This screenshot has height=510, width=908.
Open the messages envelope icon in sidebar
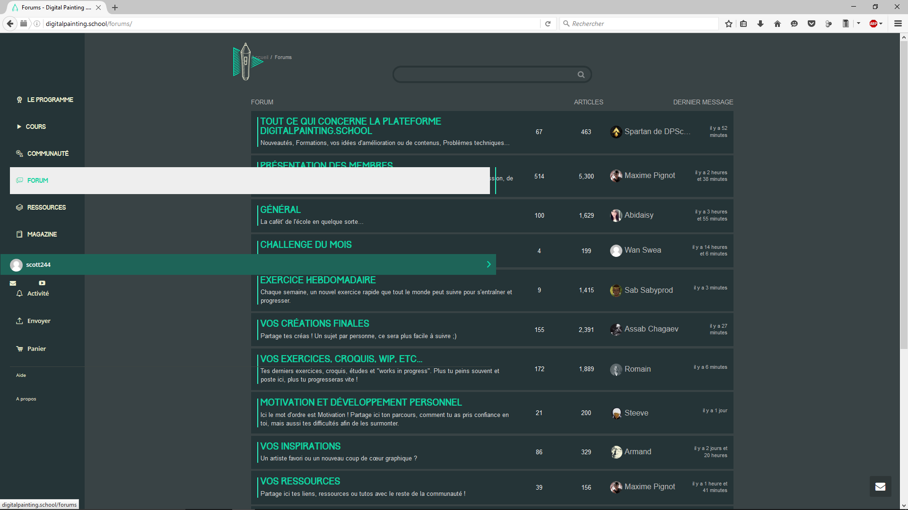click(x=13, y=283)
